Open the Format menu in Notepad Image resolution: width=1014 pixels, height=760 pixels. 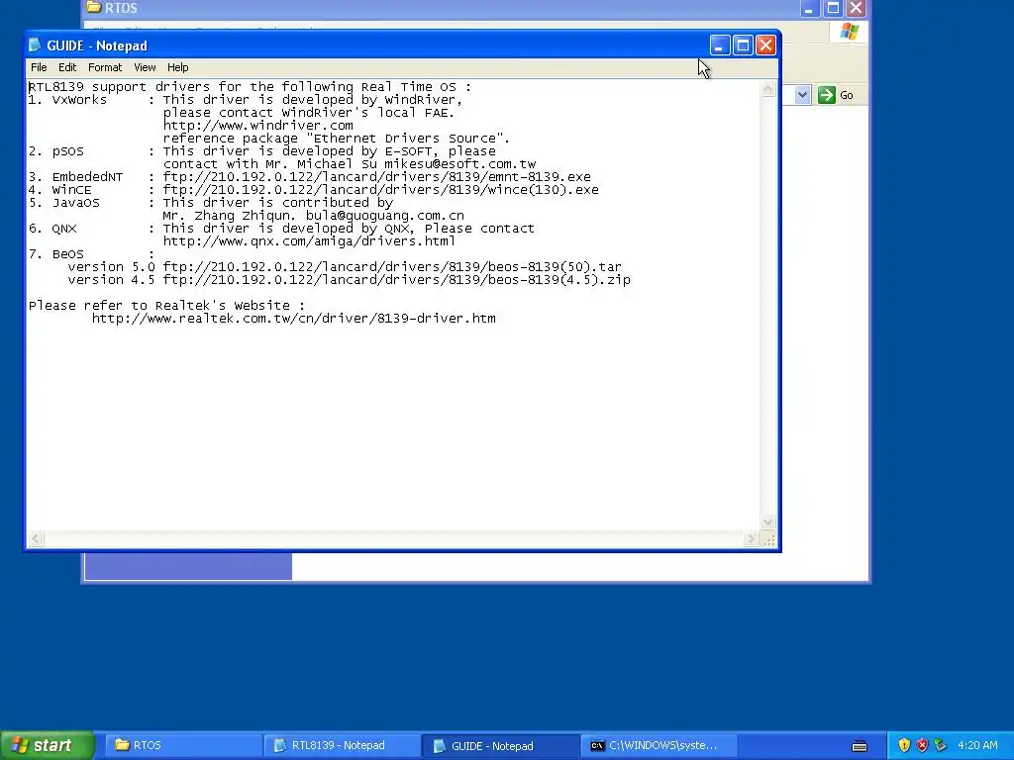point(105,67)
